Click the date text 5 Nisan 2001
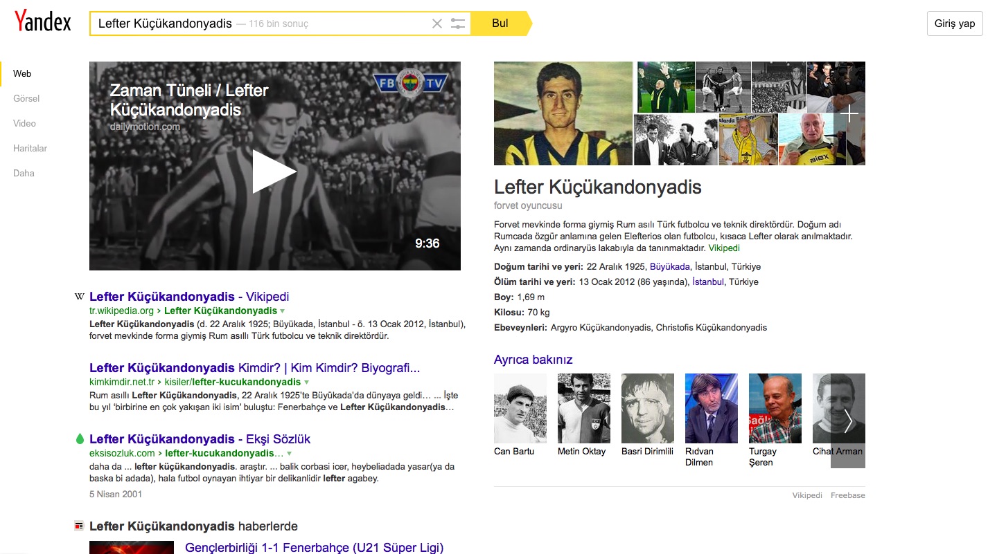Viewport: 997px width, 554px height. [x=116, y=494]
